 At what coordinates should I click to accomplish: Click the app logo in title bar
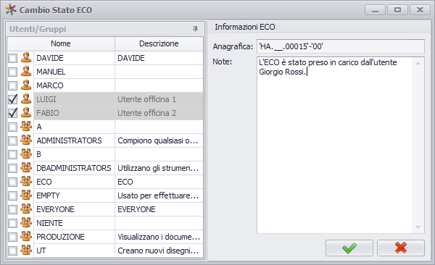tap(11, 9)
